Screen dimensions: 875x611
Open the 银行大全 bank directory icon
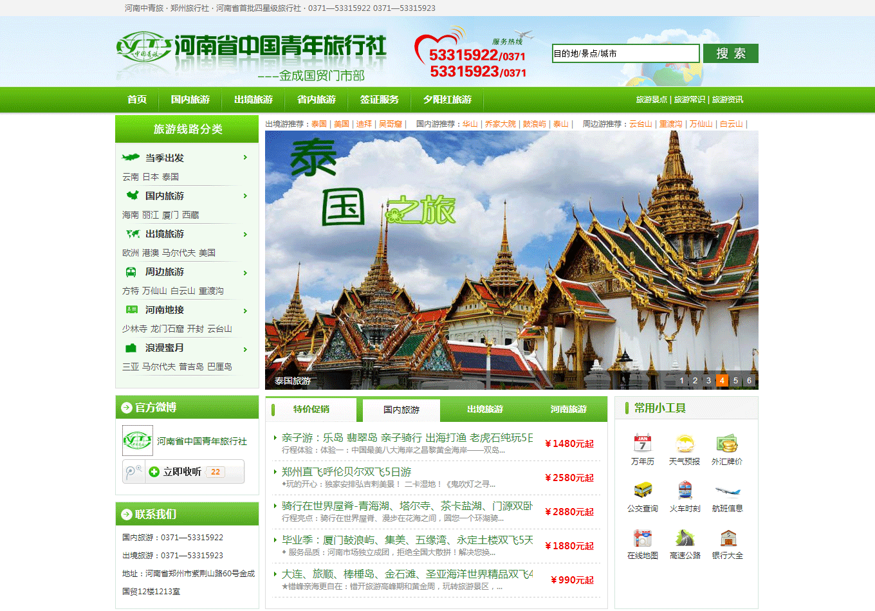coord(727,538)
